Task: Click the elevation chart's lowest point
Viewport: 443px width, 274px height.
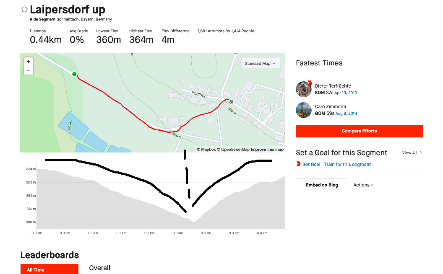Action: 193,221
